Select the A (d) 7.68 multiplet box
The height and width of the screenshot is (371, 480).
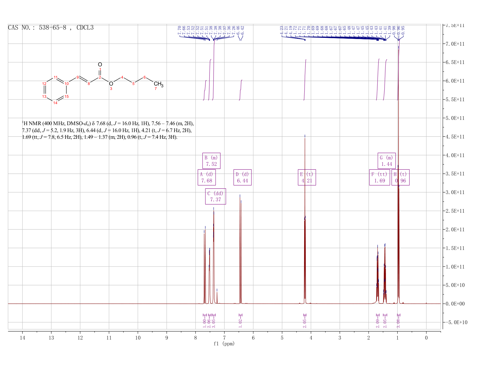tap(207, 177)
